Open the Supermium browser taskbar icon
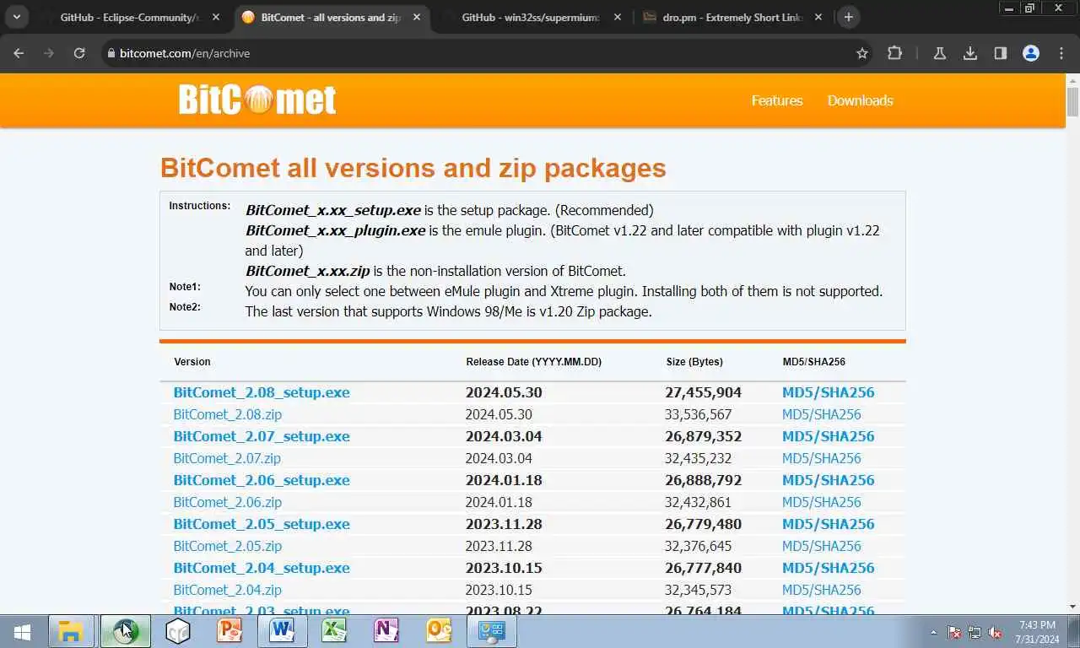The height and width of the screenshot is (648, 1080). pos(125,631)
